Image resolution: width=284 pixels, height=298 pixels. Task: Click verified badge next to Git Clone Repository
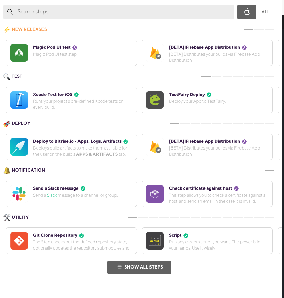tap(82, 236)
